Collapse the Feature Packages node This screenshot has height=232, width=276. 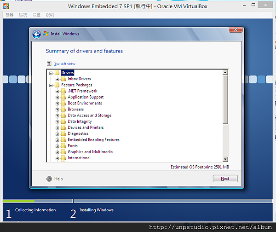point(51,85)
